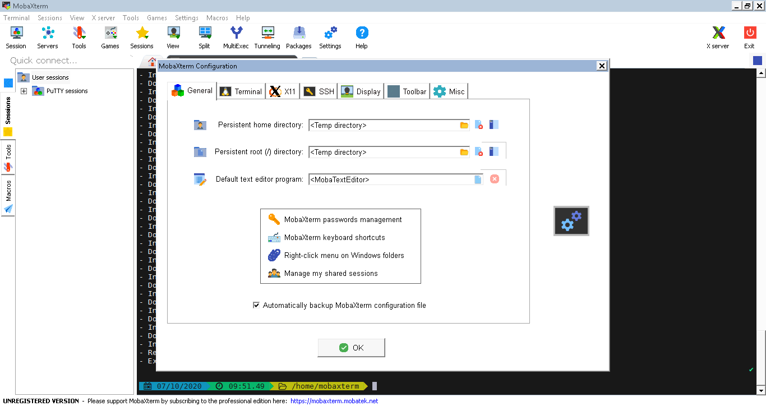Open the X server menu
This screenshot has height=406, width=766.
pos(104,18)
